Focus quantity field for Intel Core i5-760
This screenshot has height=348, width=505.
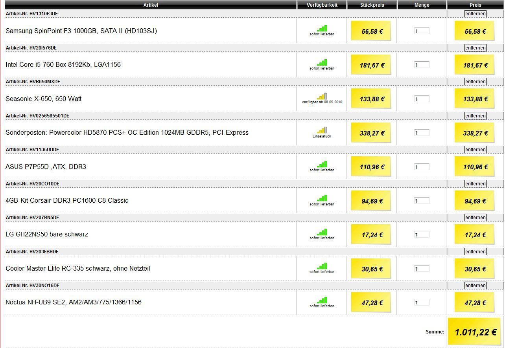(422, 65)
